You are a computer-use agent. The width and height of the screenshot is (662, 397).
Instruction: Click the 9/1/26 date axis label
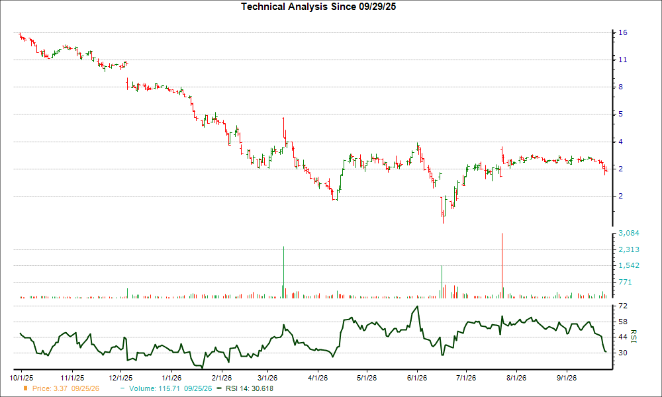[x=567, y=378]
